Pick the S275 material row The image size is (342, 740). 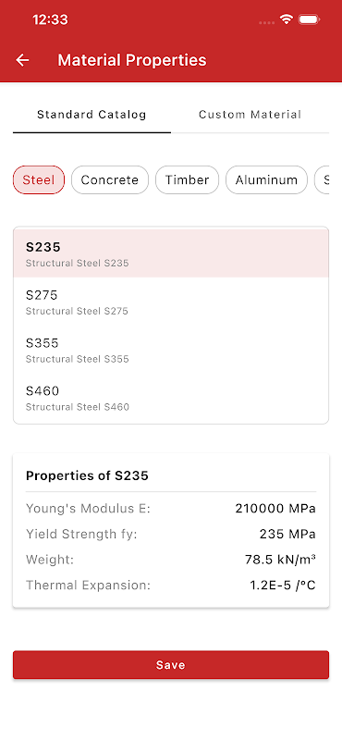[x=171, y=302]
